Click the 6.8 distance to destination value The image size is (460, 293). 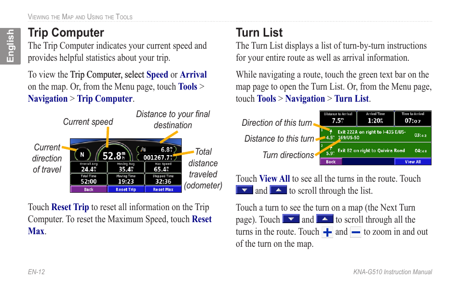pyautogui.click(x=166, y=149)
